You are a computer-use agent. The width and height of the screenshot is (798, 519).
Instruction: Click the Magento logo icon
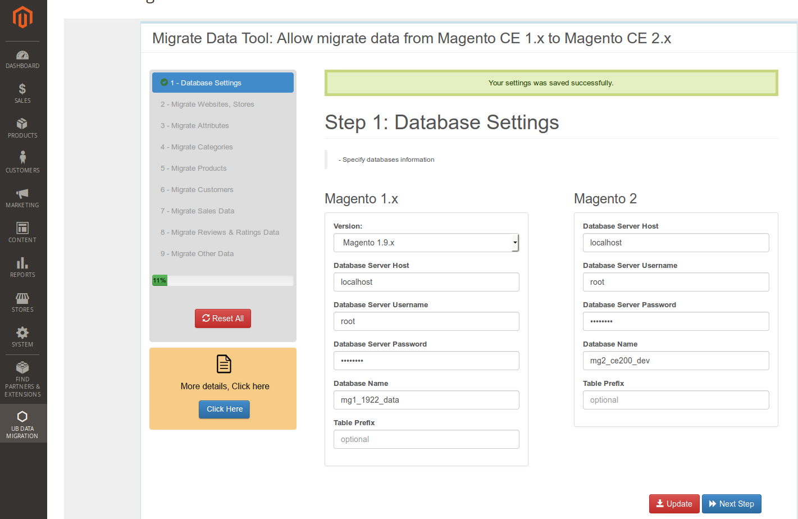22,17
